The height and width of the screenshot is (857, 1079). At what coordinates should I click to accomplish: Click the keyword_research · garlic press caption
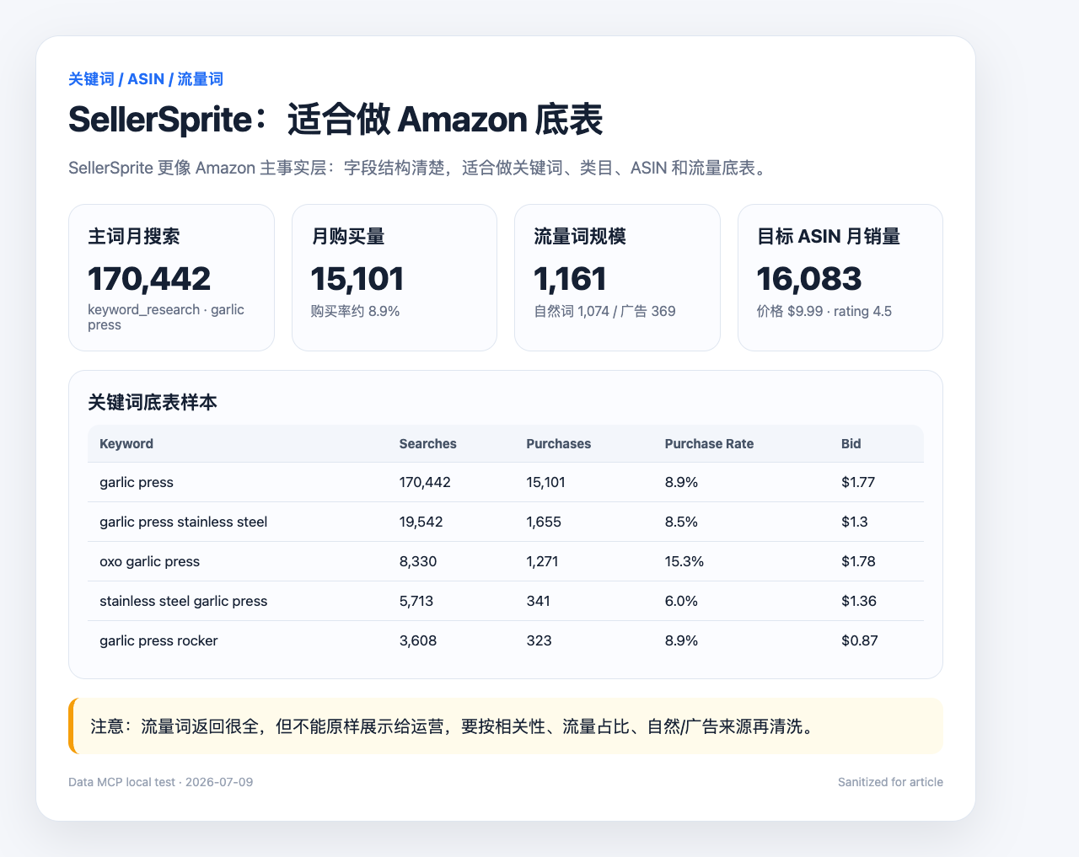pyautogui.click(x=166, y=317)
